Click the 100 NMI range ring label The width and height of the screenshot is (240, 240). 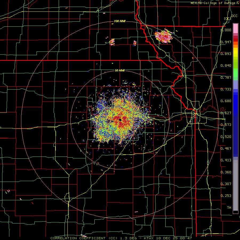(x=120, y=21)
